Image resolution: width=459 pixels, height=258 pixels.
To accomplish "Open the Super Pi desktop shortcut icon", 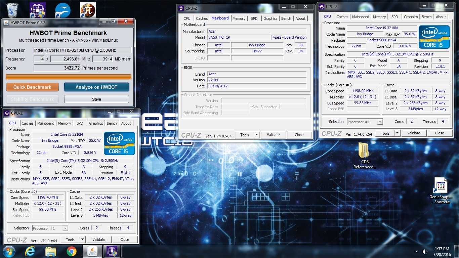I will coord(88,10).
